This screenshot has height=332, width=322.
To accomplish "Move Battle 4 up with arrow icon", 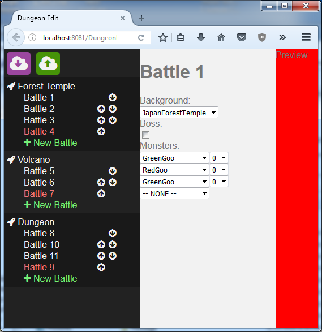I will pos(101,131).
